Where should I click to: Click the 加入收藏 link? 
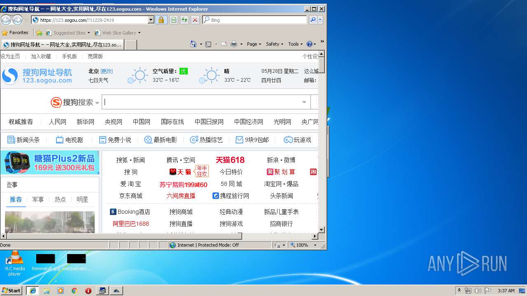[x=41, y=56]
